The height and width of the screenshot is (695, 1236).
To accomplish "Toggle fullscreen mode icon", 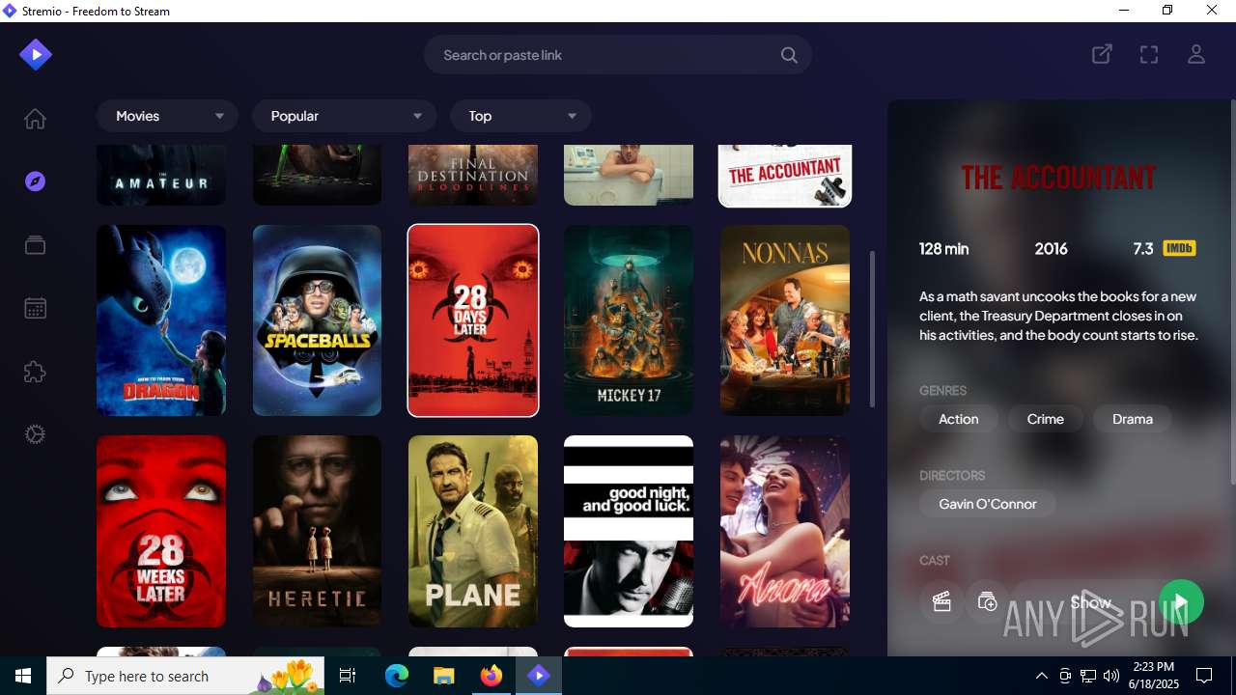I will pyautogui.click(x=1149, y=55).
